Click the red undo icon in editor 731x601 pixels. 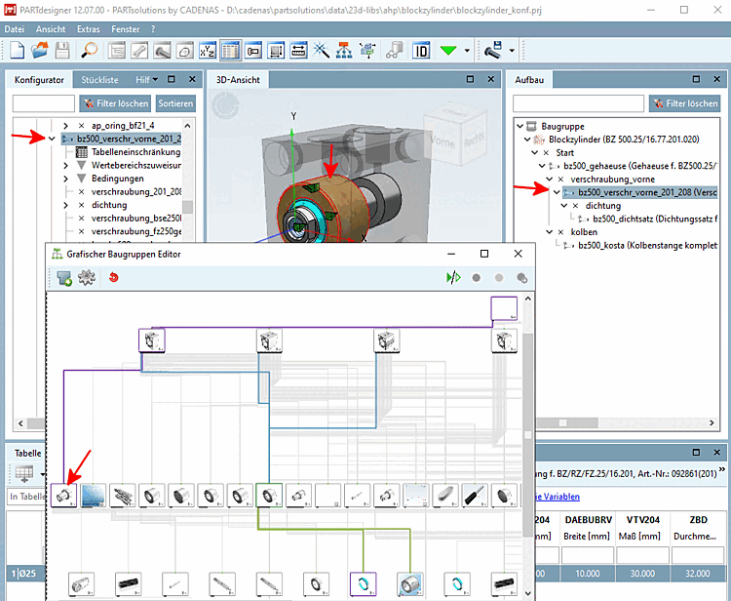click(x=113, y=278)
